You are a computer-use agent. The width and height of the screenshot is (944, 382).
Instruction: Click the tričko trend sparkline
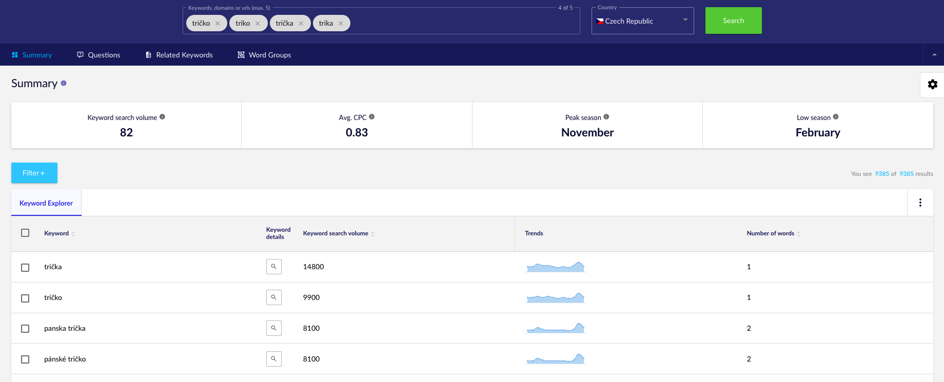click(x=556, y=297)
